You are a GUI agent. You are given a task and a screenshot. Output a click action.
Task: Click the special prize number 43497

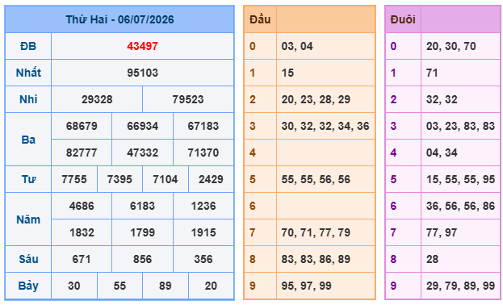click(x=142, y=46)
